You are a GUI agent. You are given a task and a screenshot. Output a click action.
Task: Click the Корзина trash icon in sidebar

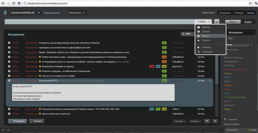click(x=225, y=119)
